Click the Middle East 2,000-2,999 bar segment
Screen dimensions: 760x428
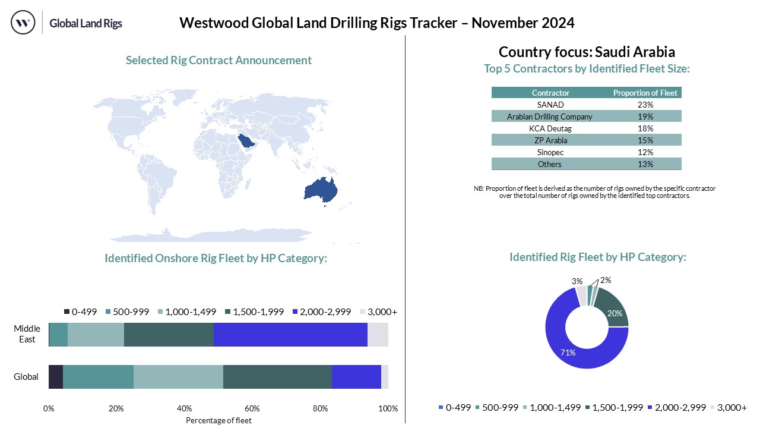tap(290, 335)
